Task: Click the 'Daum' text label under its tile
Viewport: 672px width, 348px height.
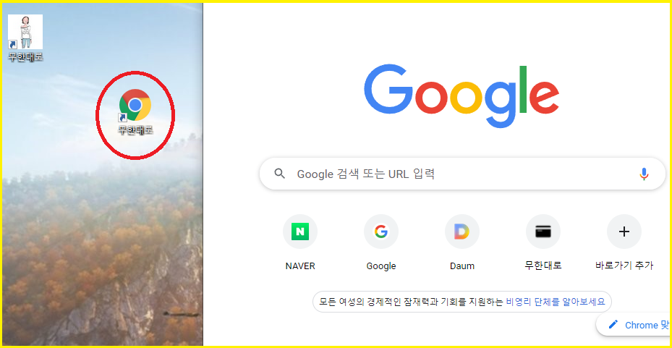Action: [x=462, y=266]
